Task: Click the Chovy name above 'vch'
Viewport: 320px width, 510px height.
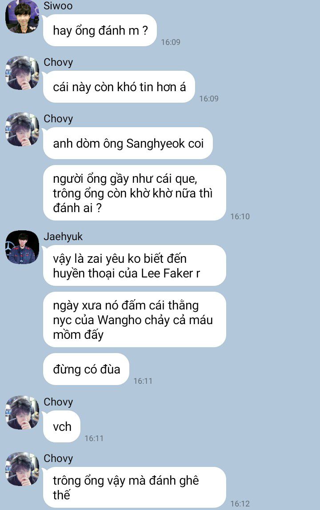Action: 58,402
